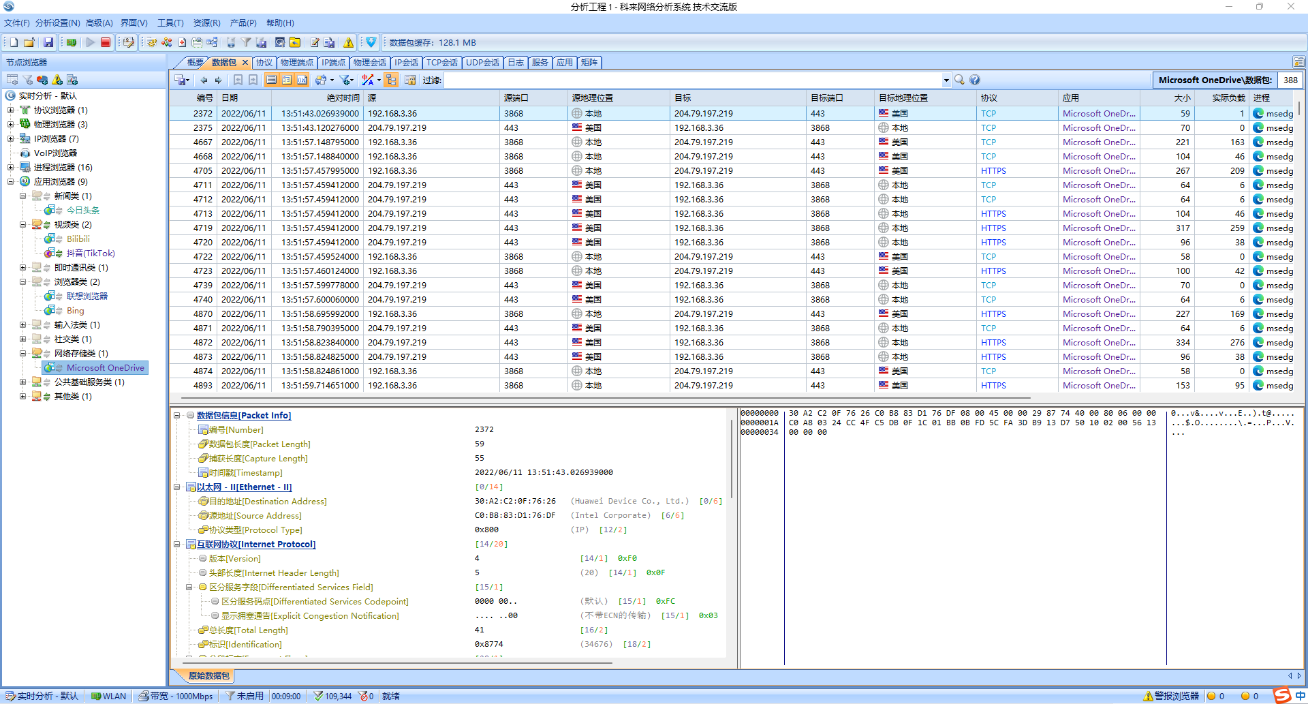Click the locked columns icon before filter label

[x=410, y=80]
